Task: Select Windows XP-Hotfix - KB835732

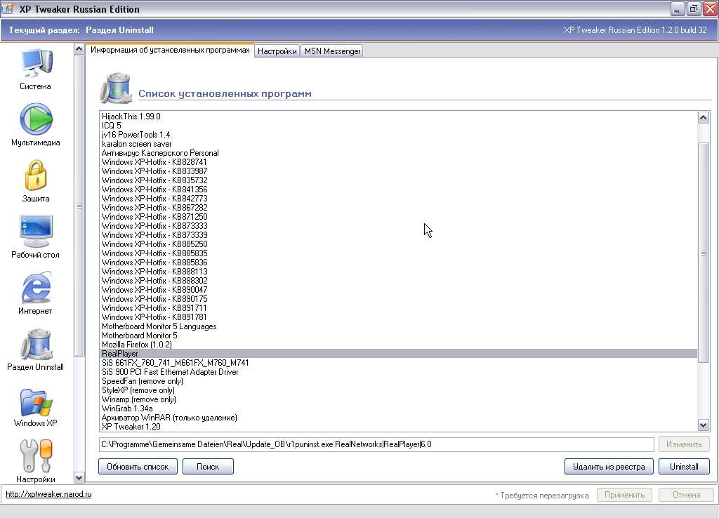Action: [x=398, y=180]
